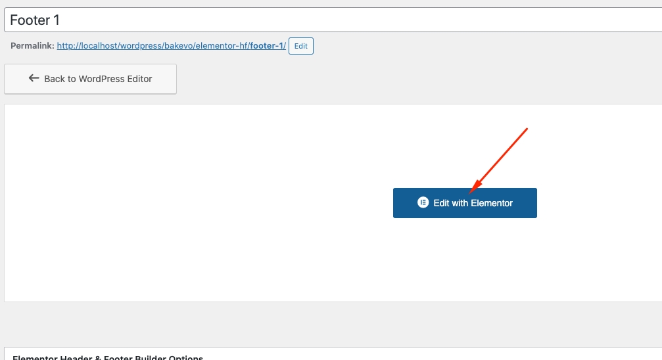Click the 'bakevo' segment of permalink URL

coord(177,46)
